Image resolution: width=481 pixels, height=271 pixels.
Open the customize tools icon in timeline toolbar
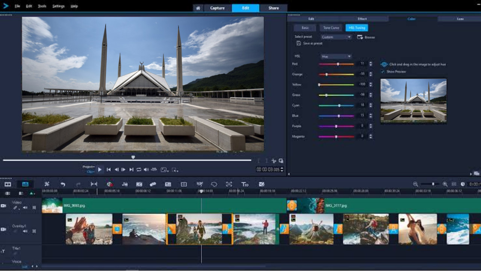pyautogui.click(x=47, y=184)
